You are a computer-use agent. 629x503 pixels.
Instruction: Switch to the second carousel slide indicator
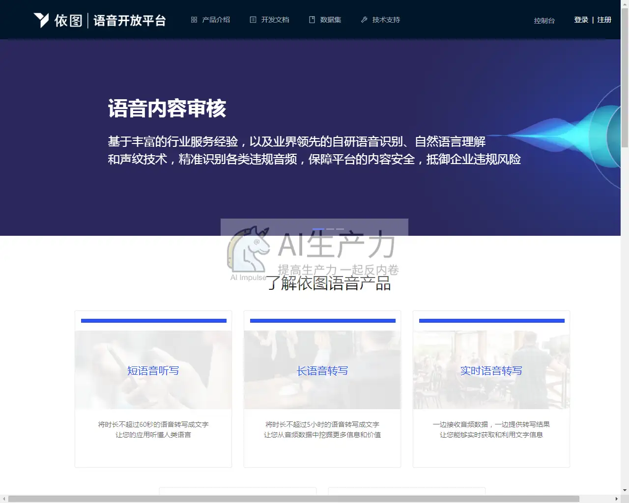[330, 229]
